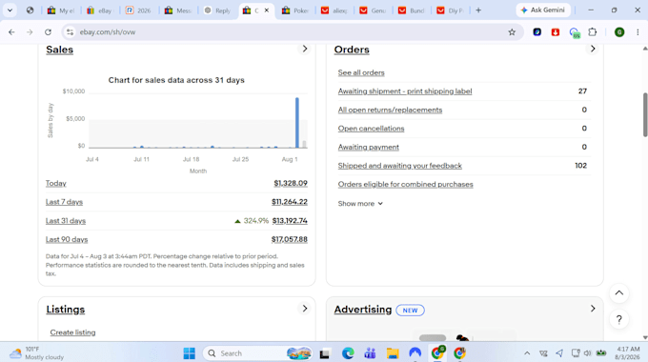Switch to the Poker tab
Screen dimensions: 648x362
point(295,10)
